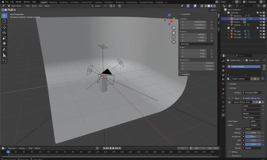Select the Cursor tool

point(4,21)
